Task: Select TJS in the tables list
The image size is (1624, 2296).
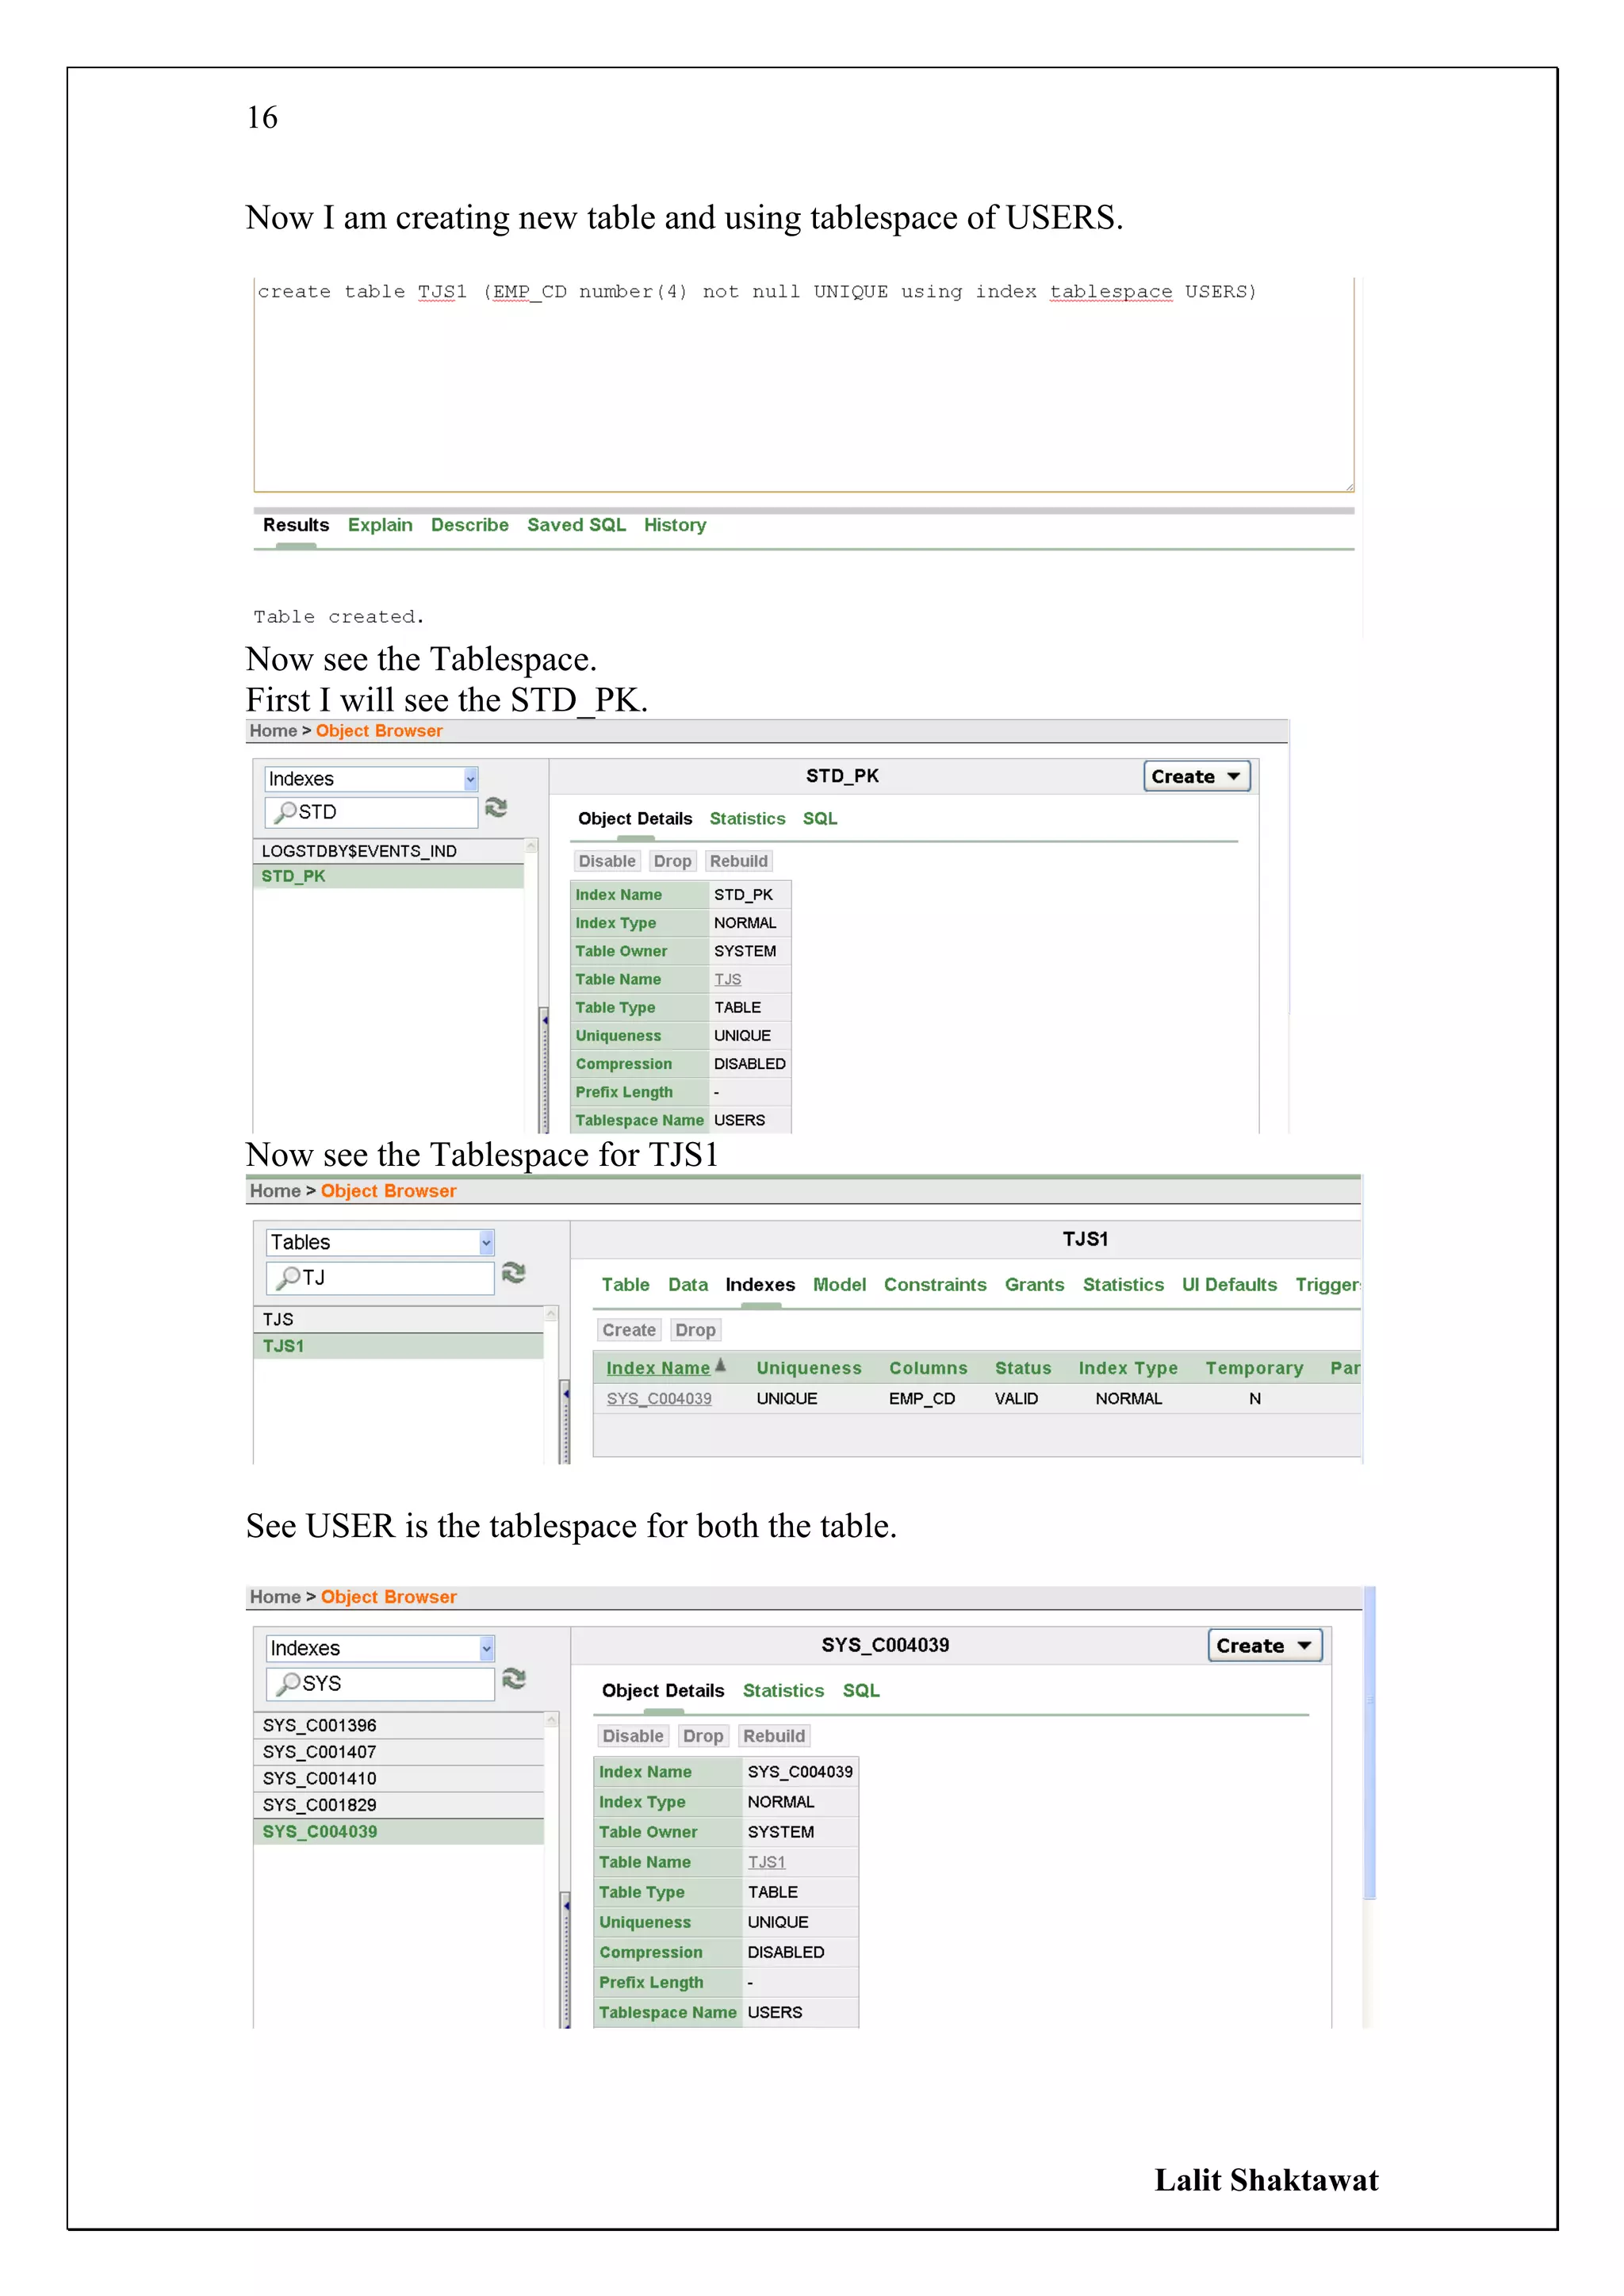Action: click(x=398, y=1319)
